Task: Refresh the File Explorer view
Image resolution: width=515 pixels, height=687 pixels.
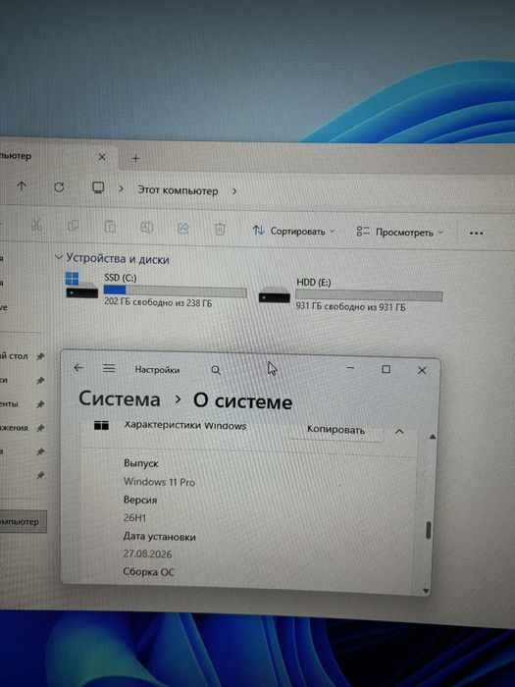Action: [59, 187]
